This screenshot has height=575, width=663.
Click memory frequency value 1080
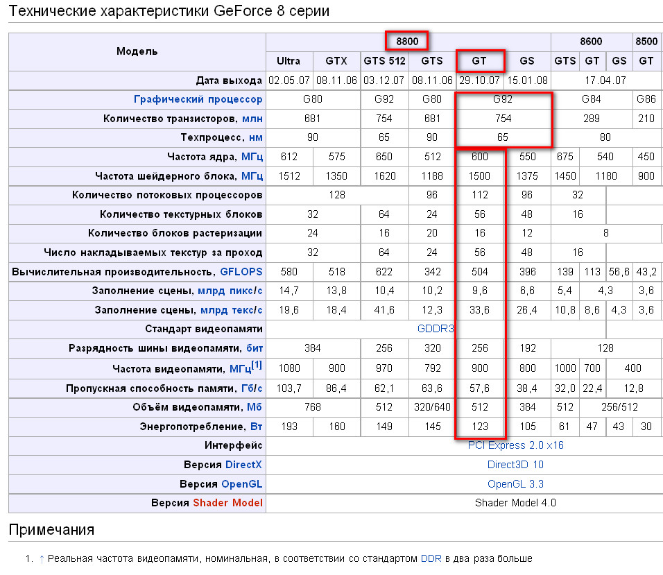pos(289,369)
